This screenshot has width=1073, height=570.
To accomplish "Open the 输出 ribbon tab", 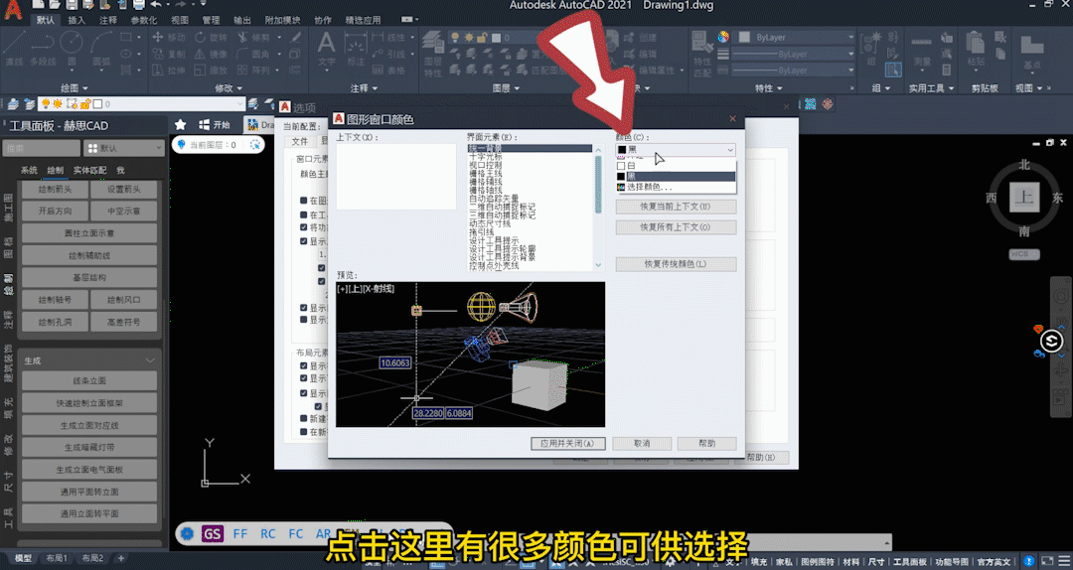I will tap(242, 21).
